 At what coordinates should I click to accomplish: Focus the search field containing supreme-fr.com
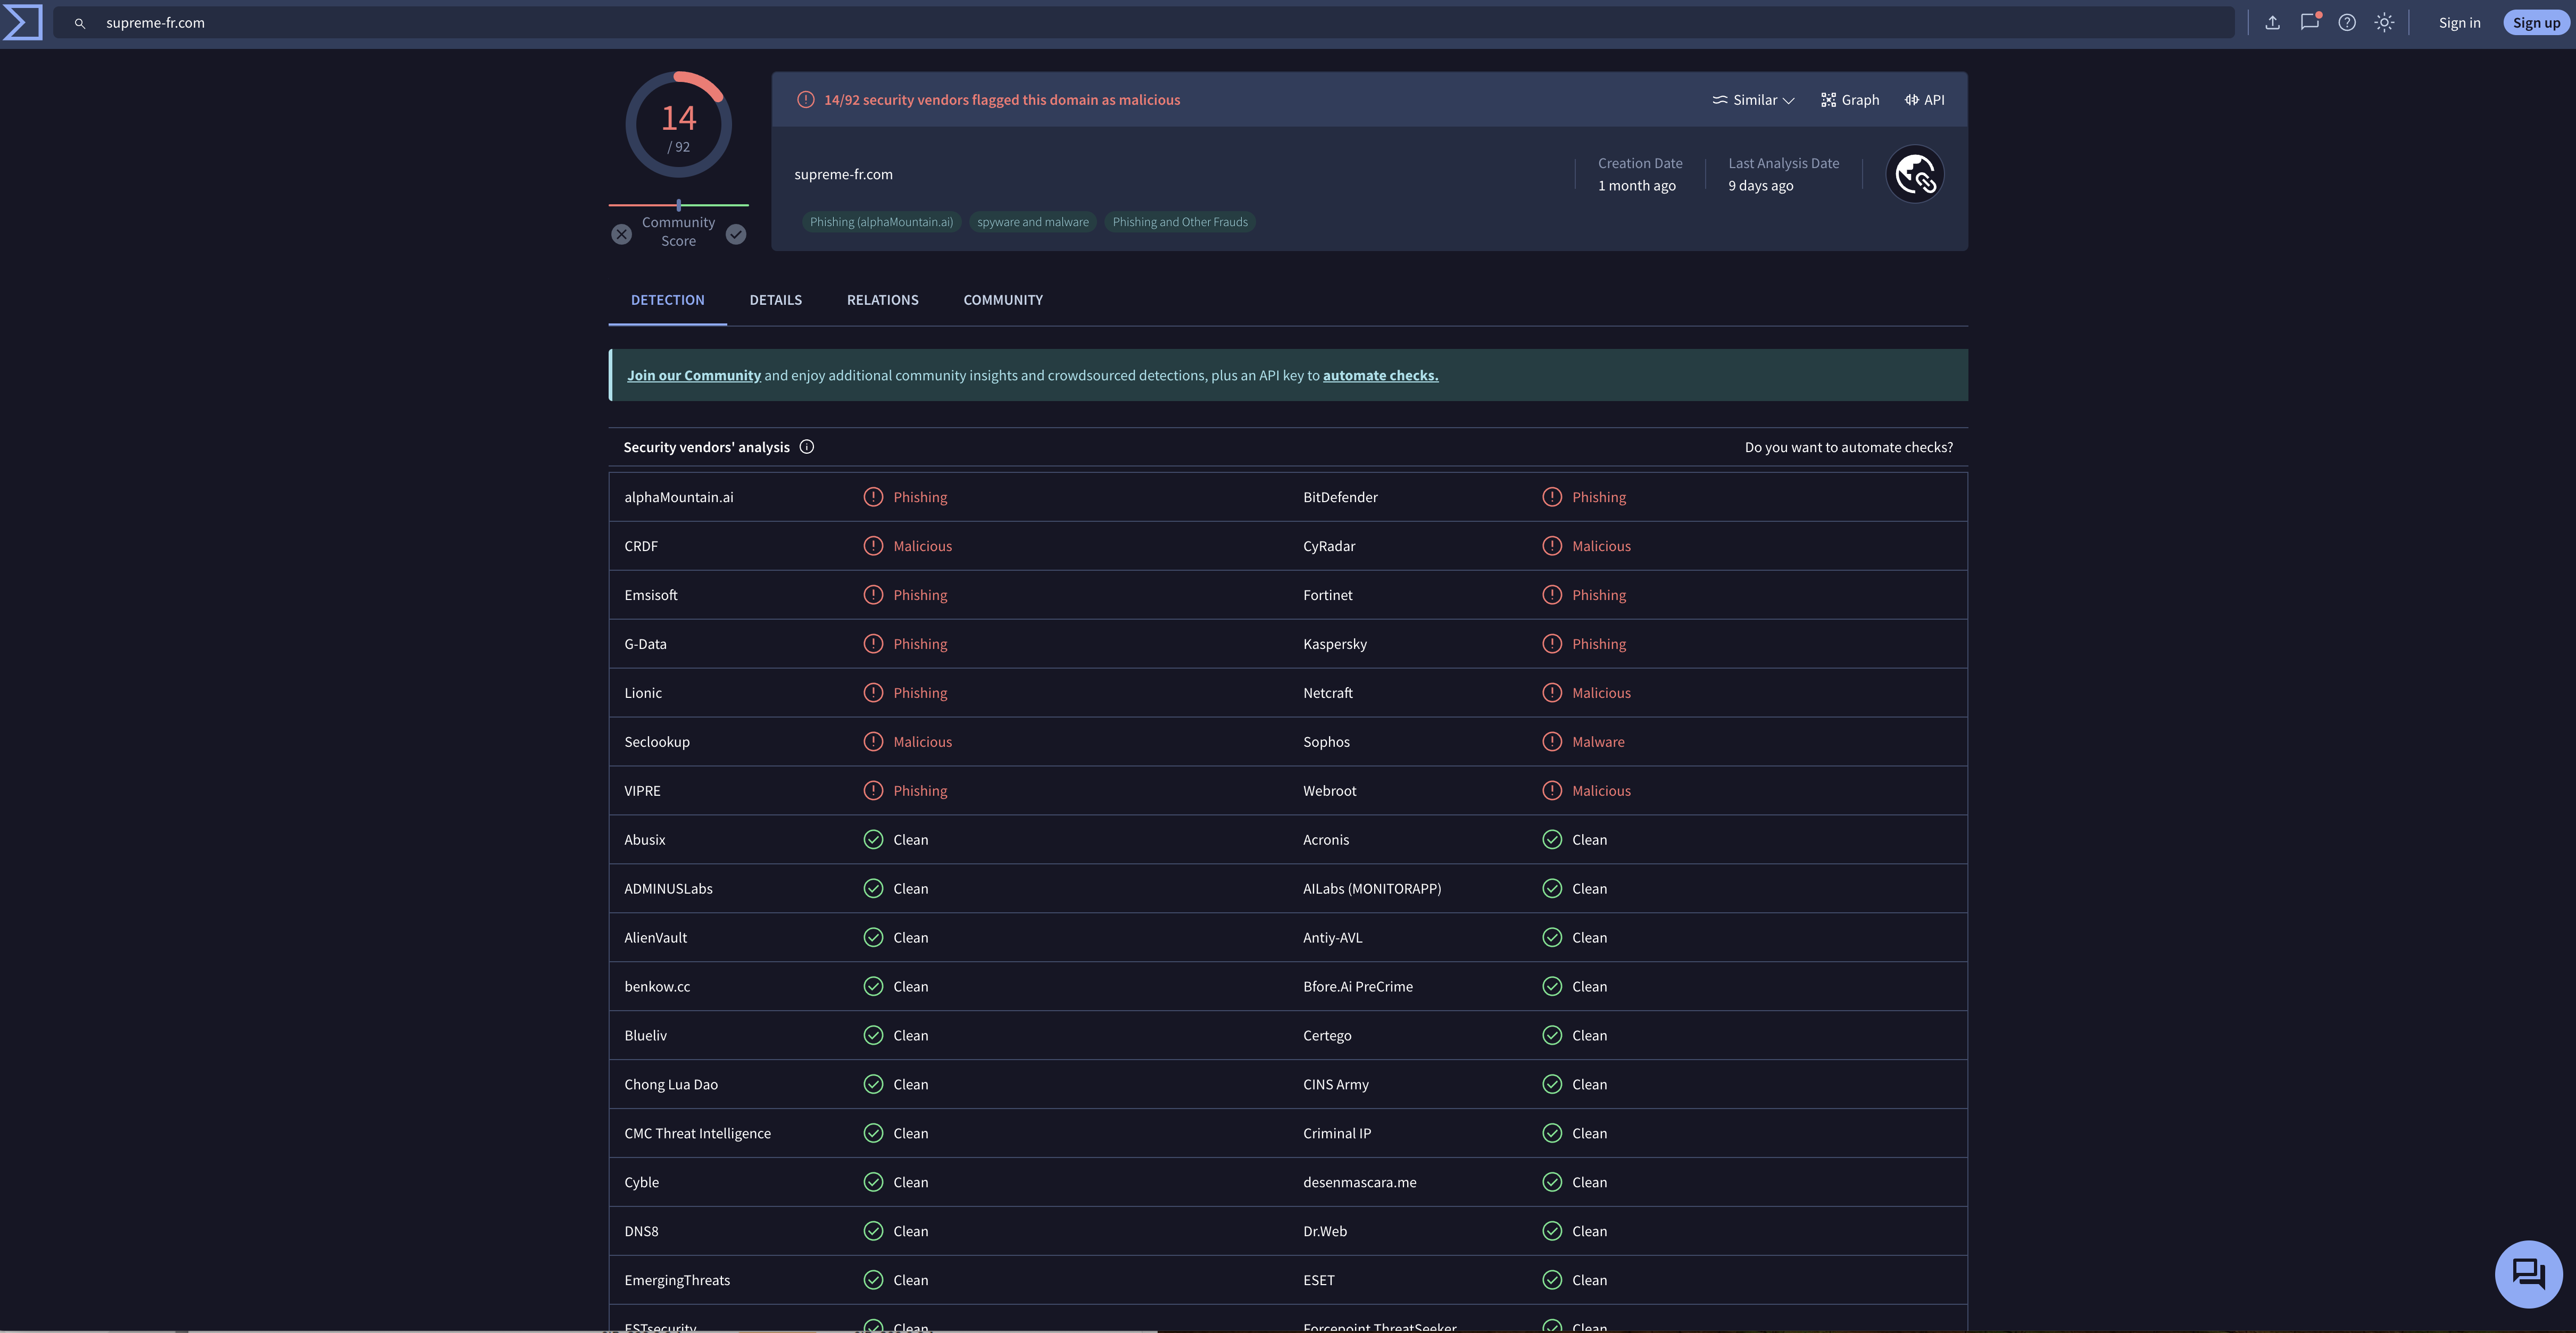1143,23
